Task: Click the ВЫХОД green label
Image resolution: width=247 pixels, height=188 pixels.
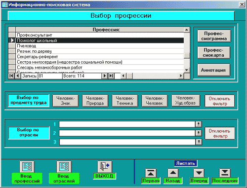Action: pyautogui.click(x=104, y=176)
